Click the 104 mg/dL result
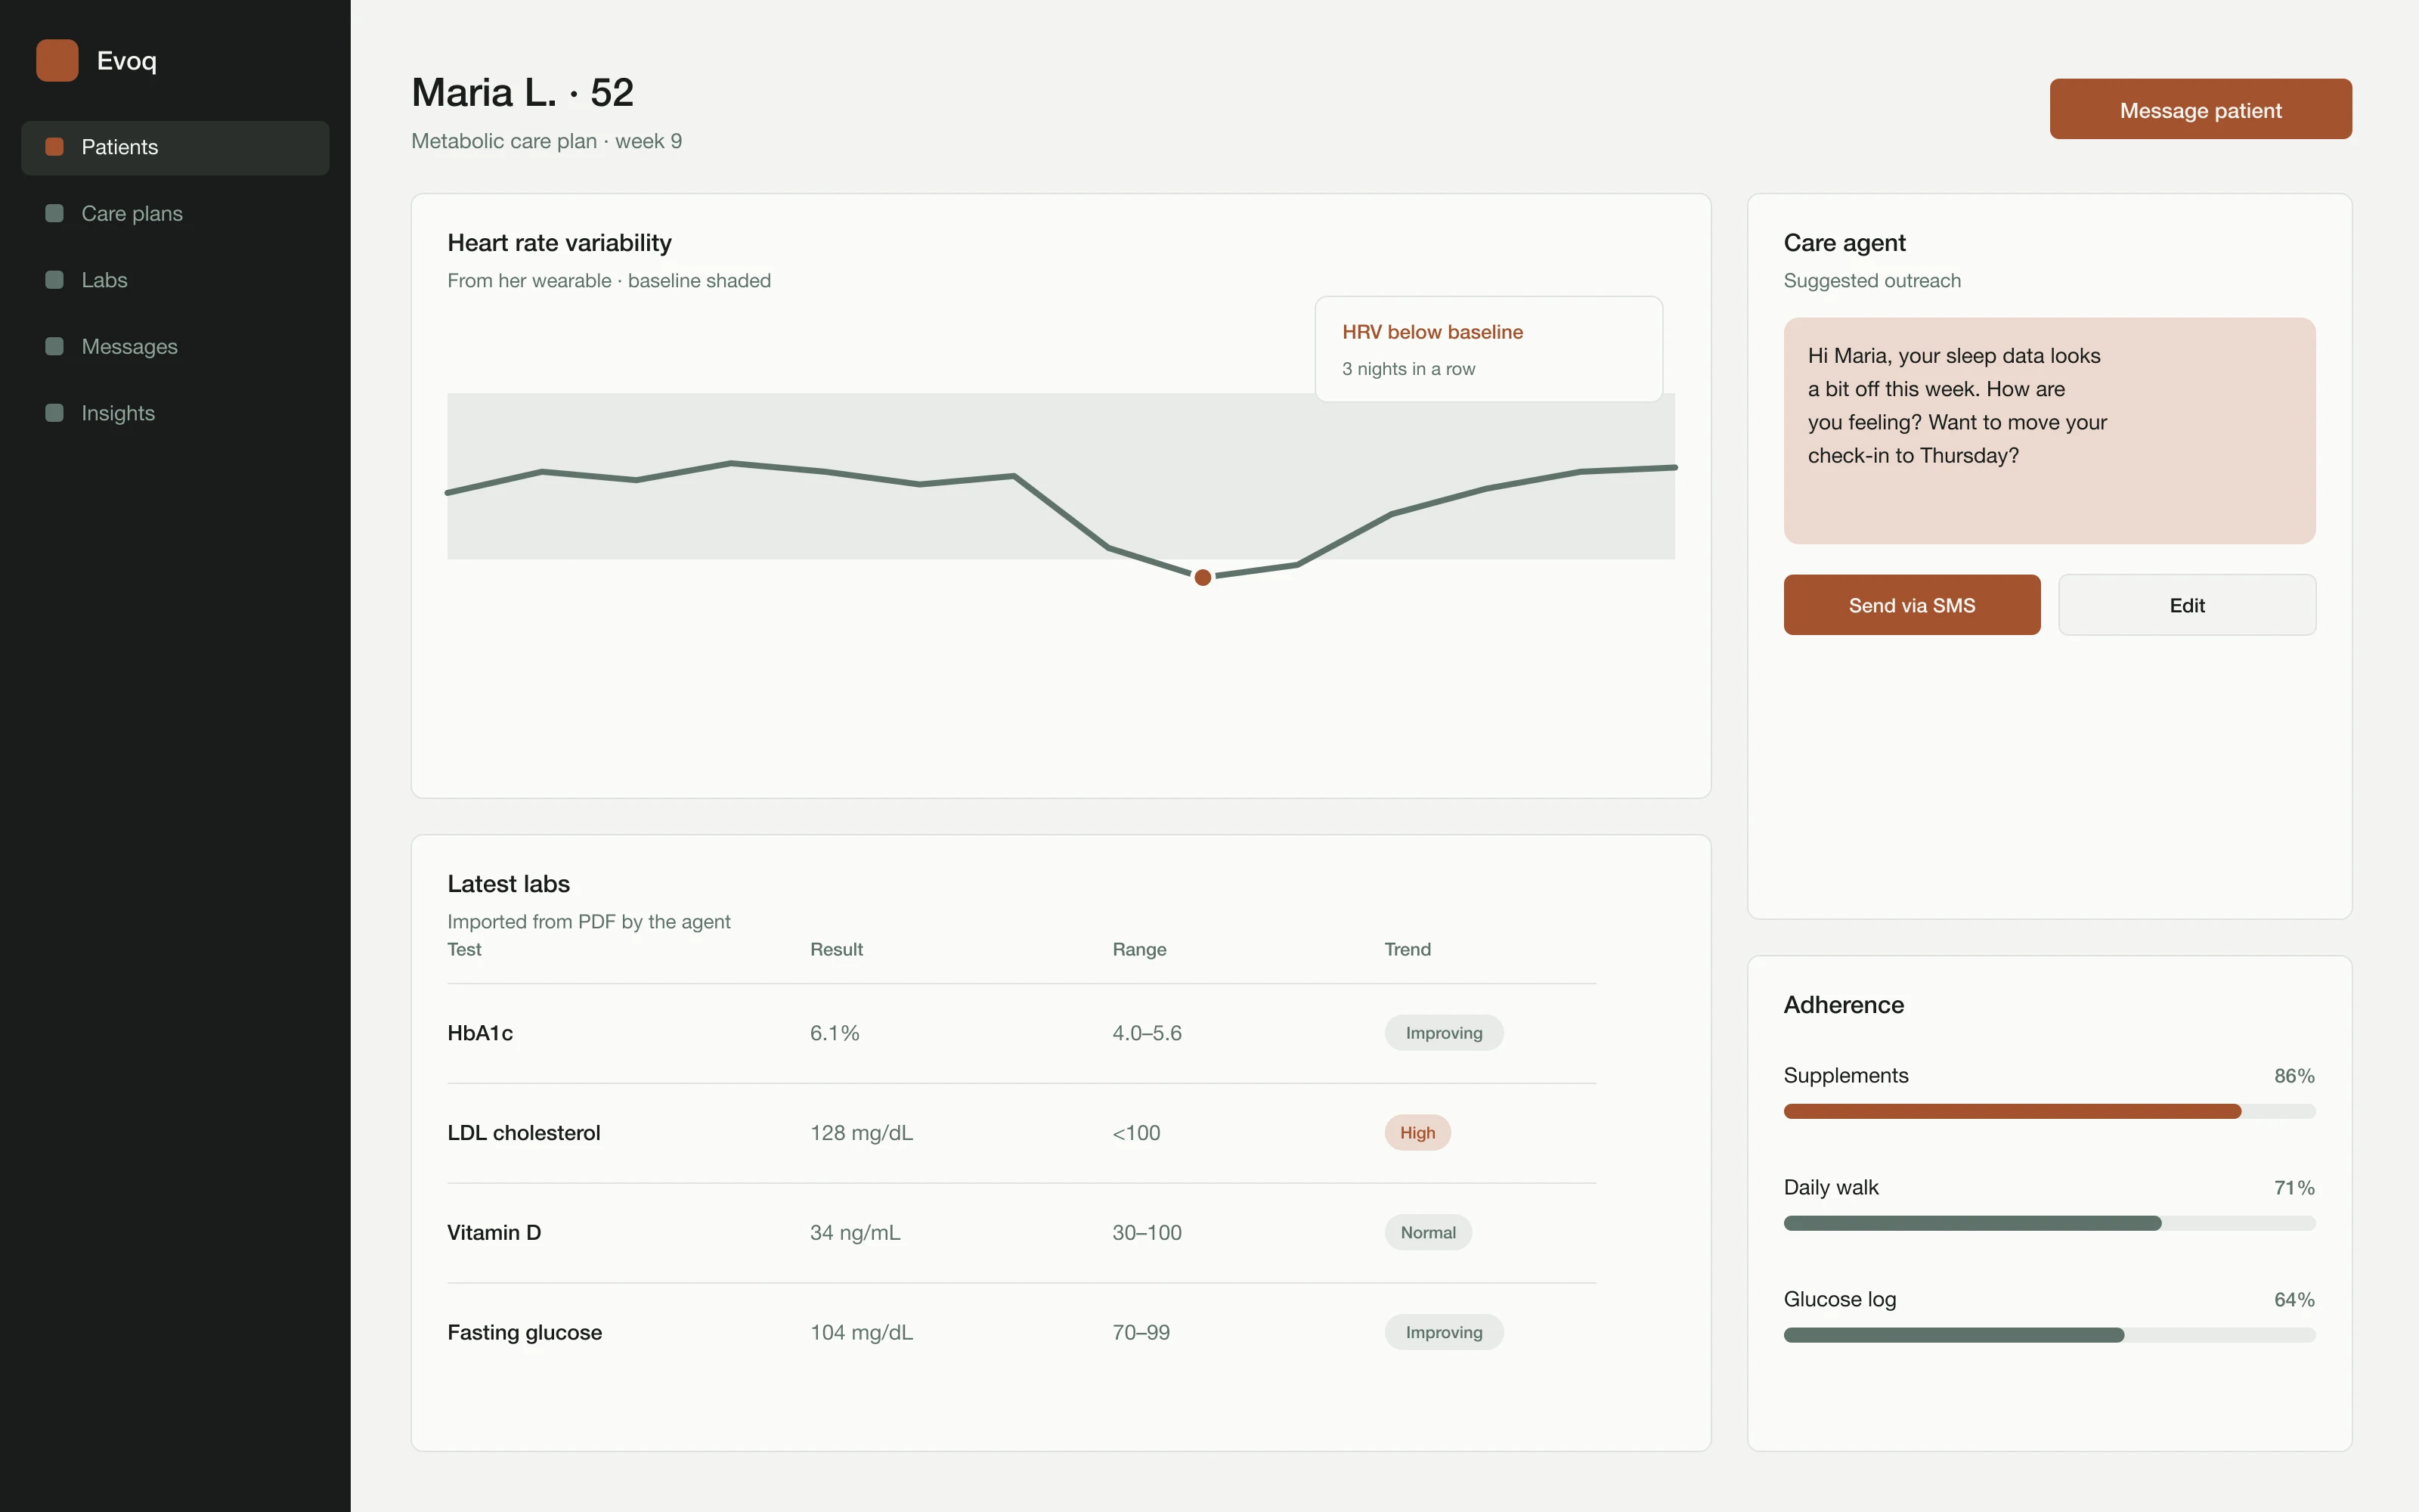The image size is (2419, 1512). coord(862,1332)
